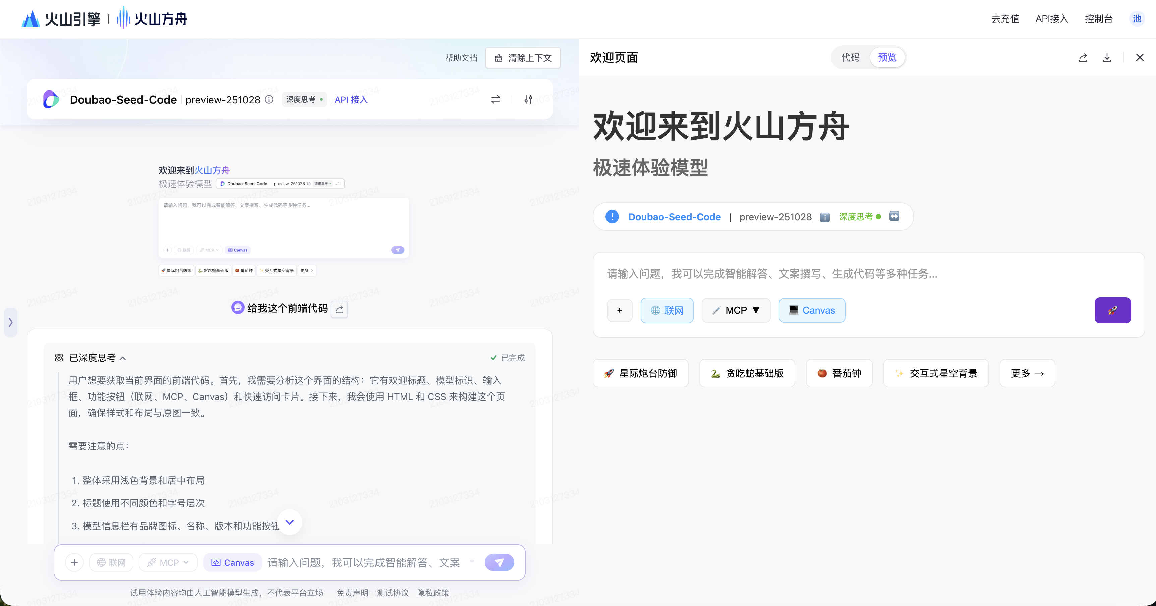
Task: Click the share icon next to 给我这个前端代码
Action: [x=339, y=309]
